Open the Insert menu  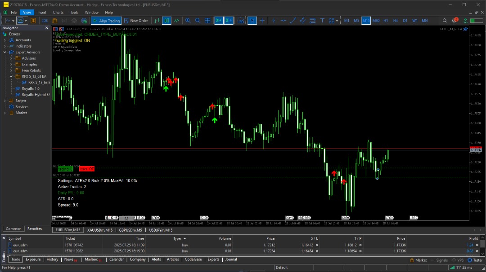pos(42,13)
